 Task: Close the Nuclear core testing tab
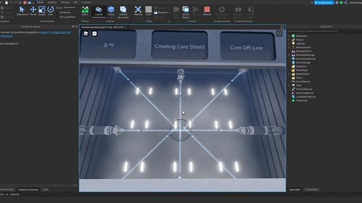tap(126, 27)
